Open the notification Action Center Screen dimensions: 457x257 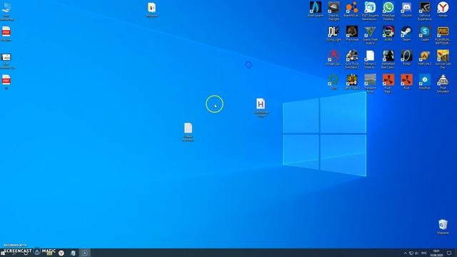coord(449,253)
